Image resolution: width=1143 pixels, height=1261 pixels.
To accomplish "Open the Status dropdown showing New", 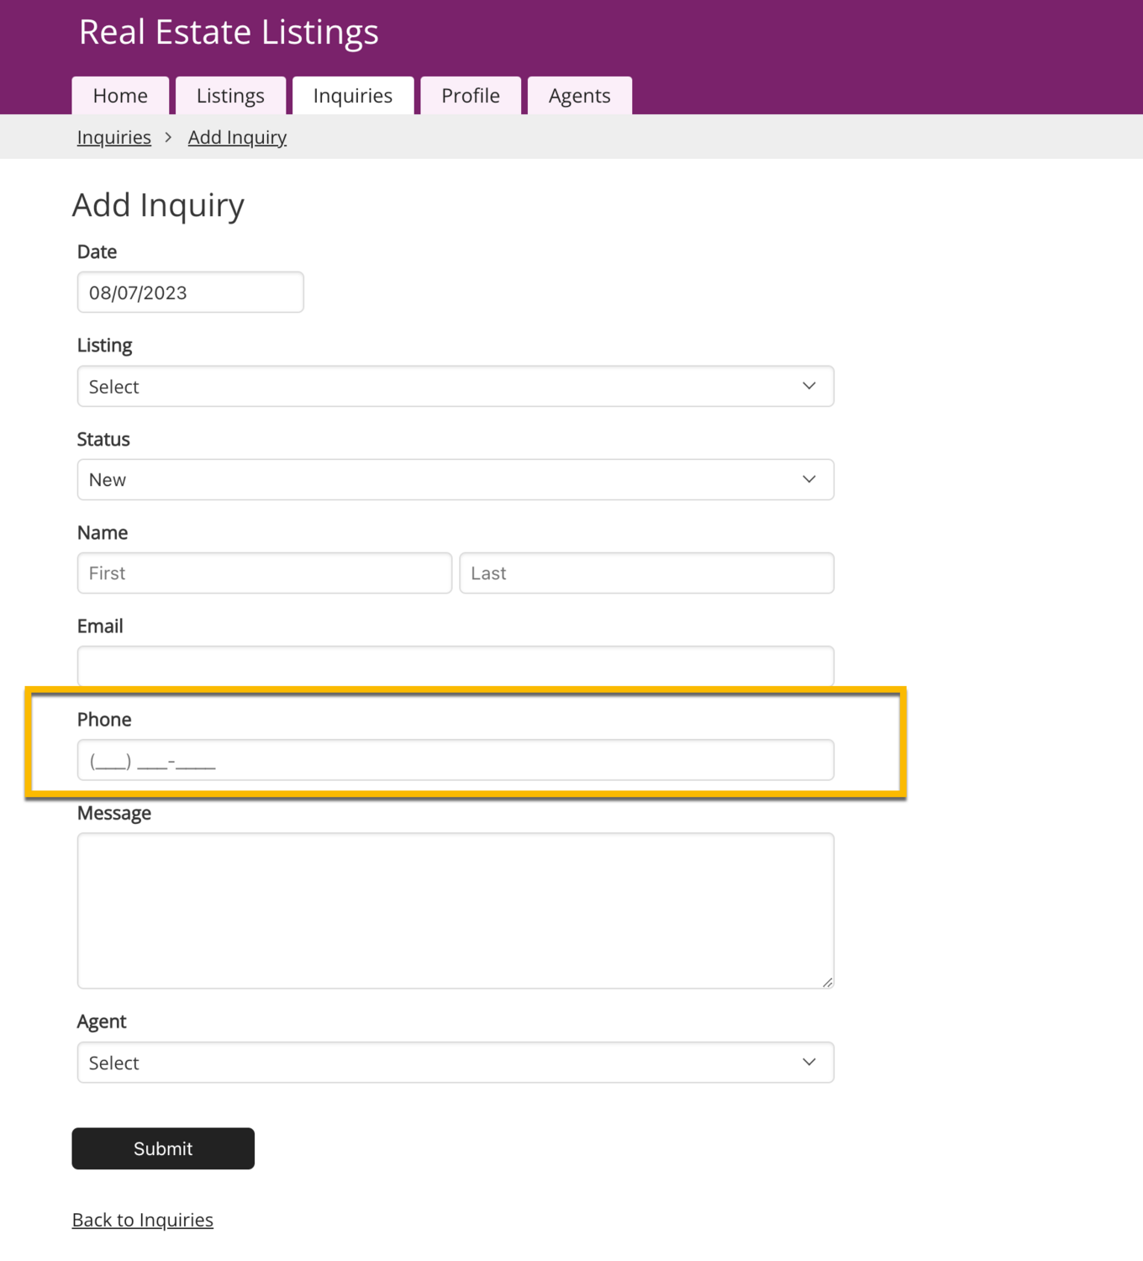I will click(455, 480).
